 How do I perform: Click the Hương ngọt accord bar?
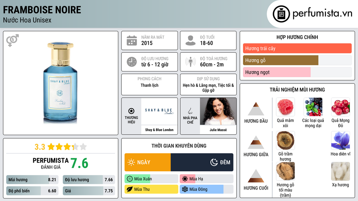(x=297, y=72)
